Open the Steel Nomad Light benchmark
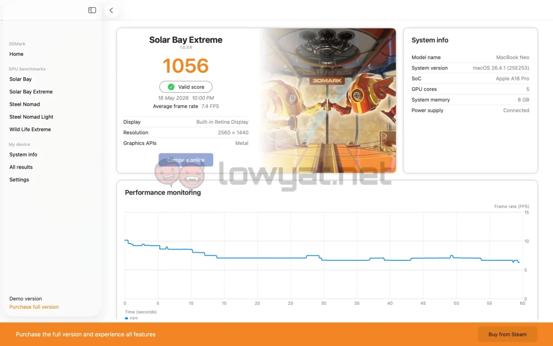Viewport: 553px width, 346px height. [x=31, y=117]
